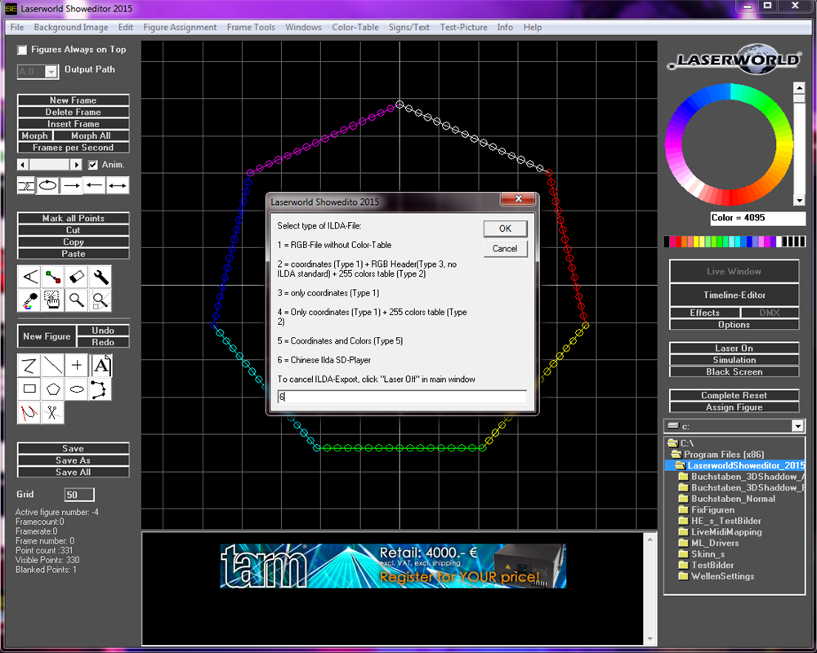Click the Save As button
Image resolution: width=817 pixels, height=653 pixels.
pos(73,460)
